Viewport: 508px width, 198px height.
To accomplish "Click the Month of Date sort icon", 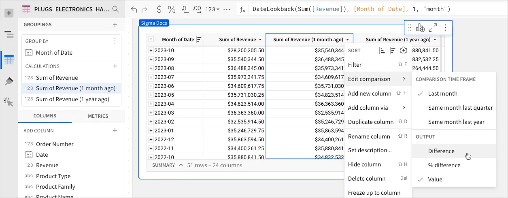I will [x=199, y=40].
